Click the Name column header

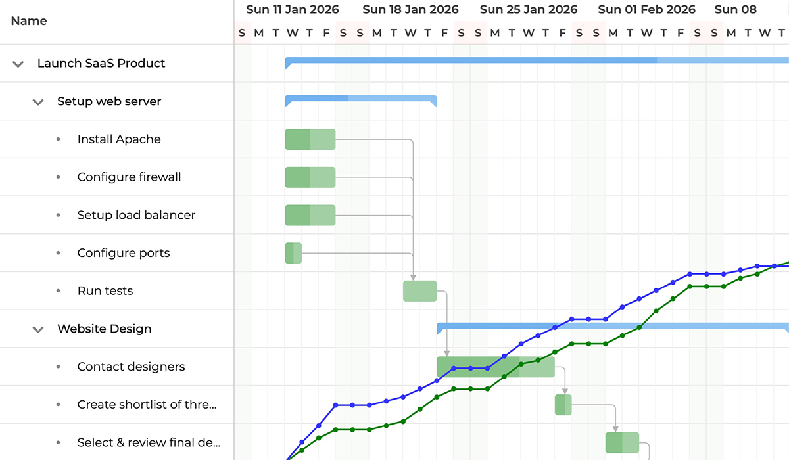pos(29,21)
